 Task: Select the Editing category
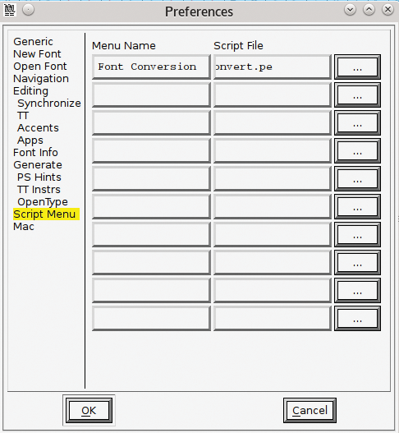coord(30,91)
